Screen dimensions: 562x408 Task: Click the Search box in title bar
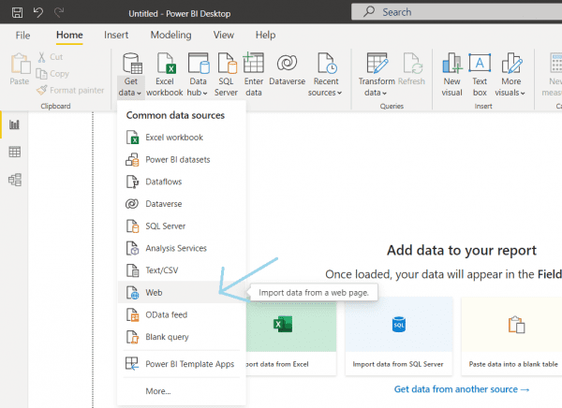457,12
